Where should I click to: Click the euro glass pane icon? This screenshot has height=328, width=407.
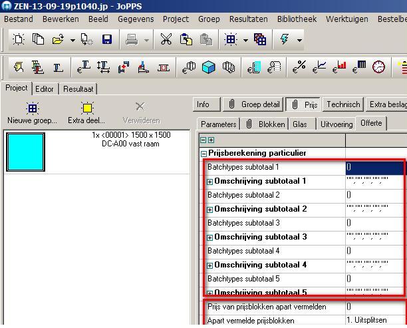point(253,67)
